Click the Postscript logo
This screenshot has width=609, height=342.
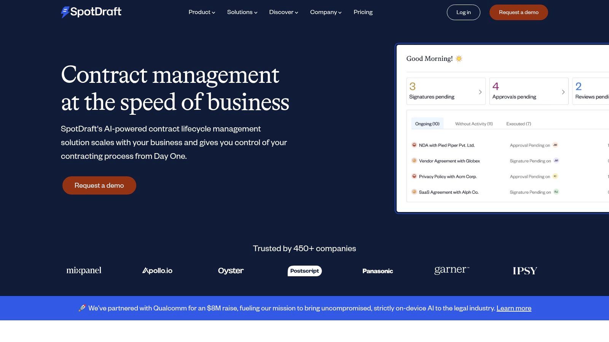(304, 271)
